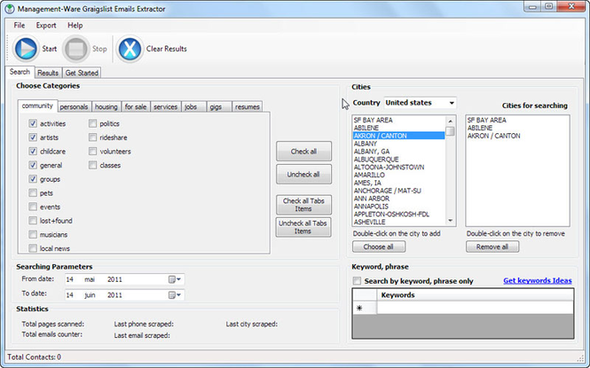The image size is (590, 368).
Task: Click Check all Tabs Items button
Action: (303, 205)
